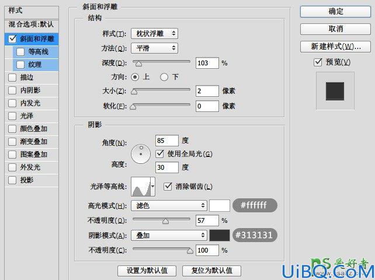Click the 大小 size slider handle
The height and width of the screenshot is (280, 375).
[134, 92]
